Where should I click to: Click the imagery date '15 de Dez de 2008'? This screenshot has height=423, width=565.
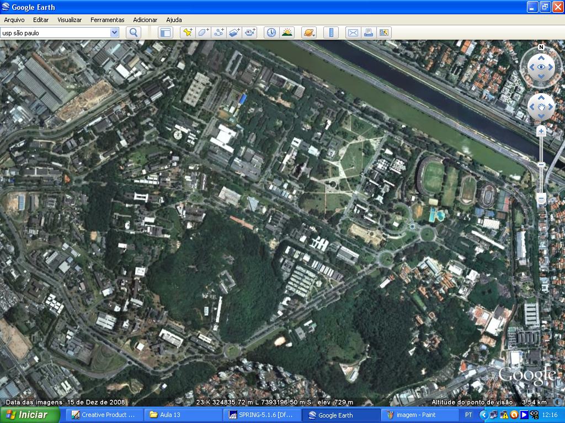[x=96, y=402]
